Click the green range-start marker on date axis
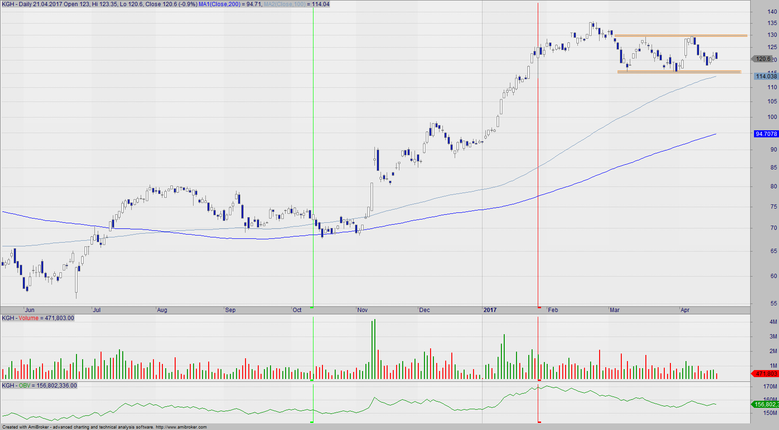This screenshot has height=430, width=779. [312, 307]
